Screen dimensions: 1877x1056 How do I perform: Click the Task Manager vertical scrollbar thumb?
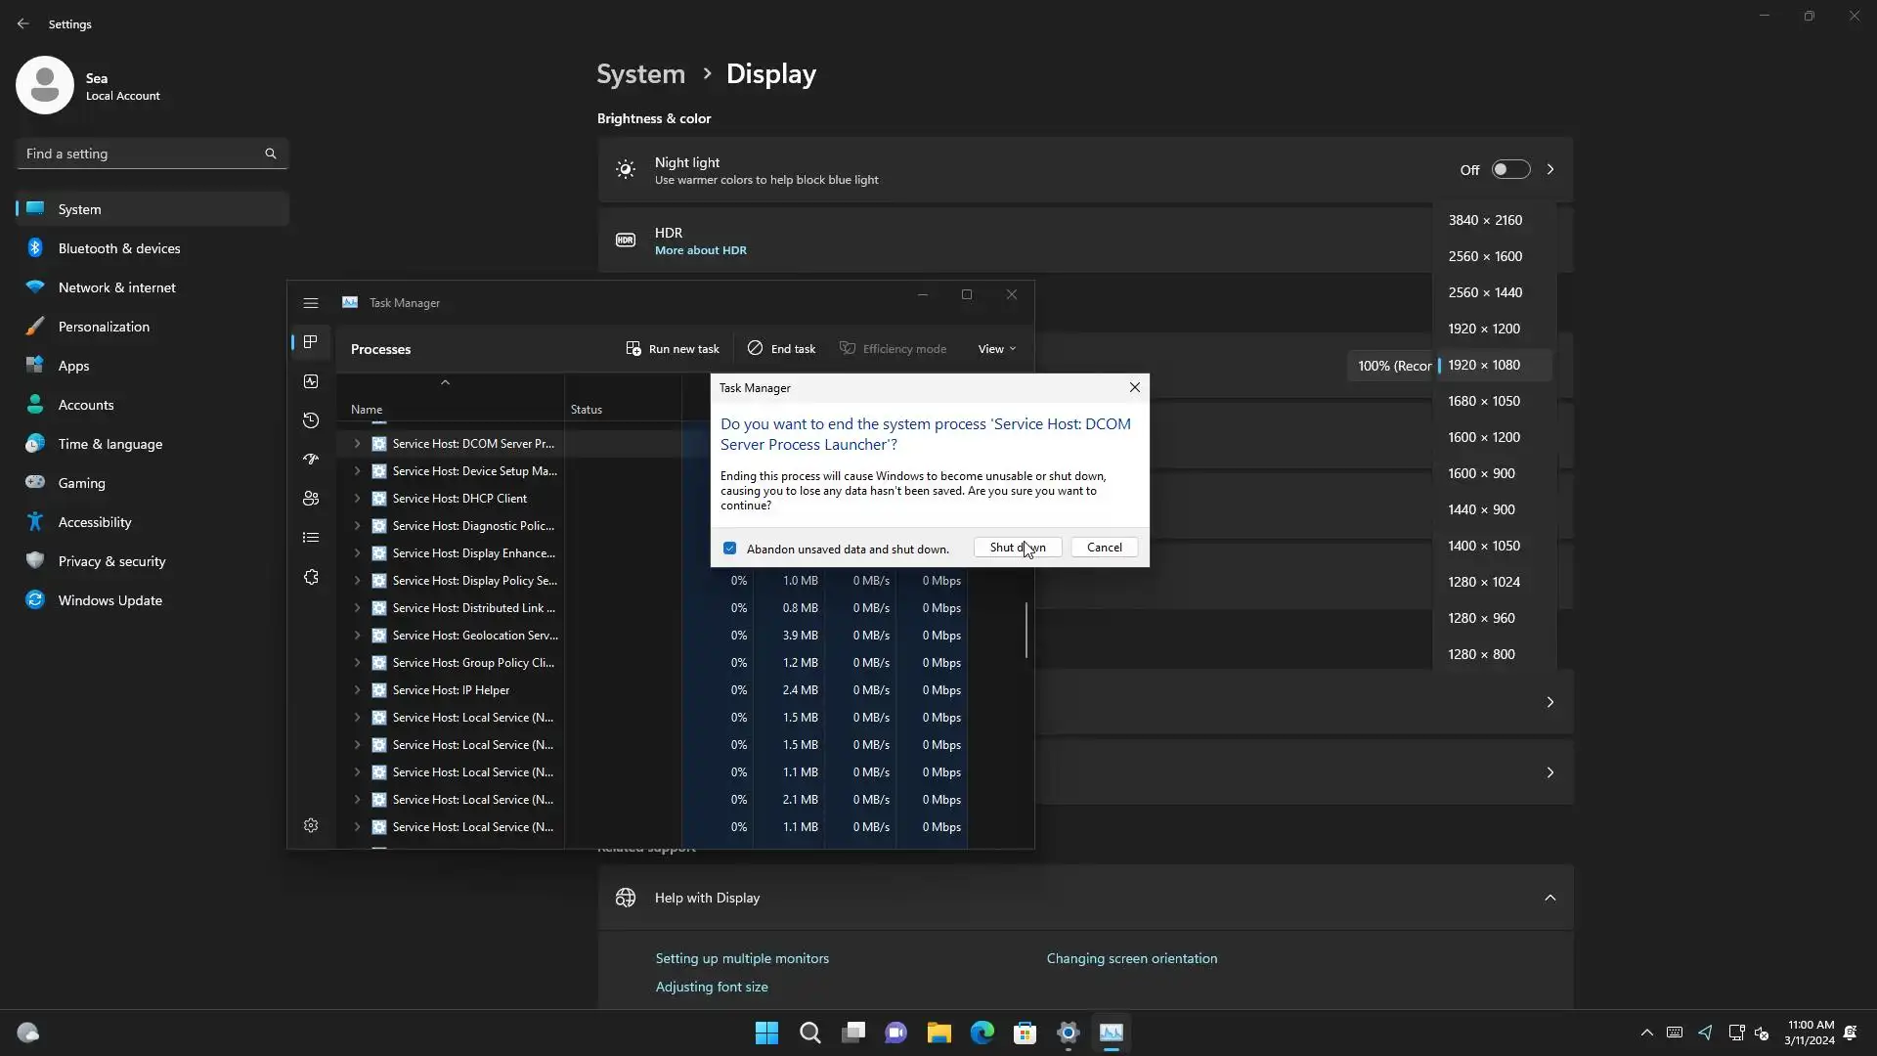1026,631
